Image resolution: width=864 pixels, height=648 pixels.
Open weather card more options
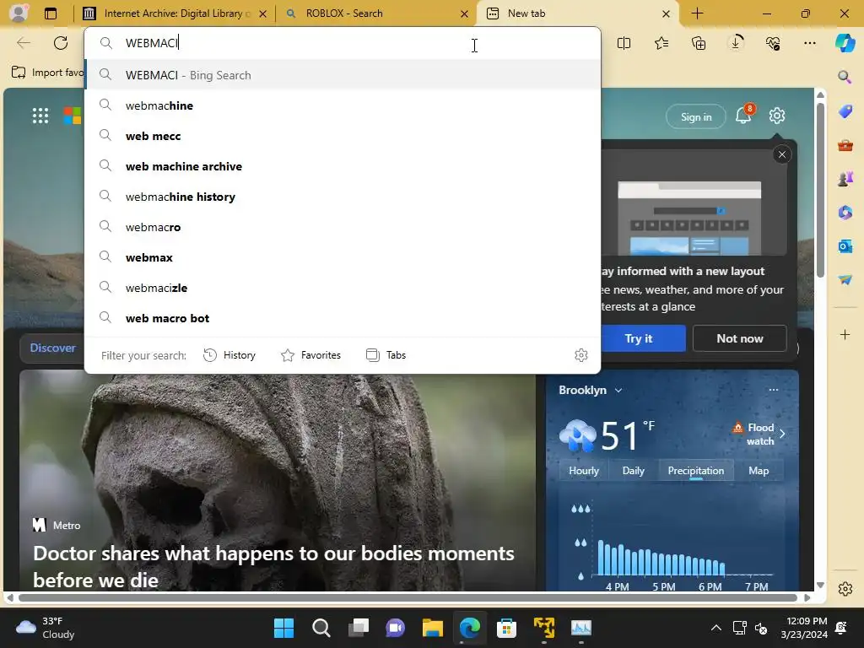click(x=773, y=390)
